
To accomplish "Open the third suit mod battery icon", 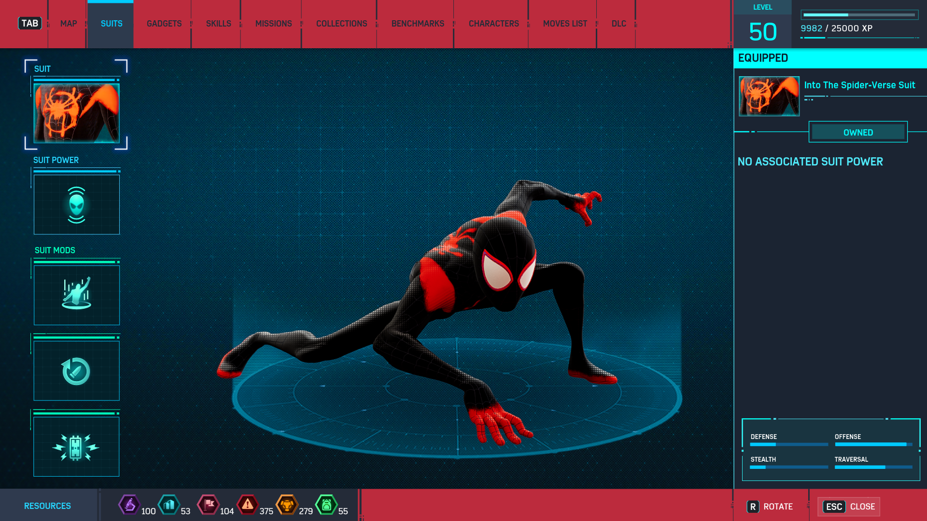I will click(76, 447).
